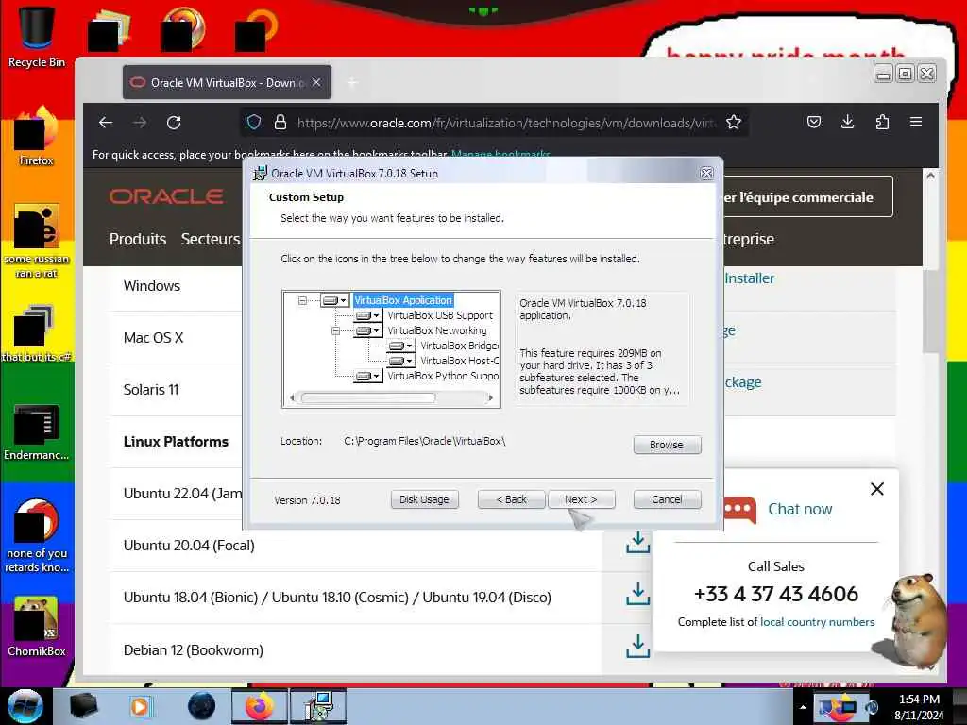Open Firefox extensions icon
Screen dimensions: 967x725
882,122
